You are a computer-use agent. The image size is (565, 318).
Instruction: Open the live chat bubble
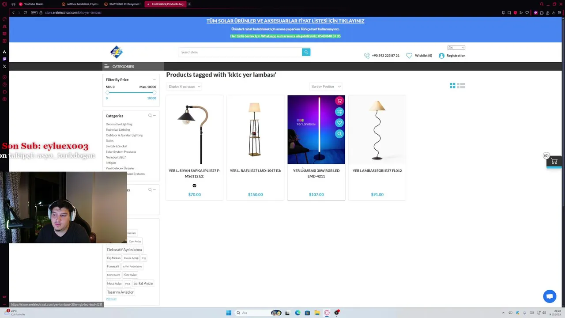click(550, 296)
